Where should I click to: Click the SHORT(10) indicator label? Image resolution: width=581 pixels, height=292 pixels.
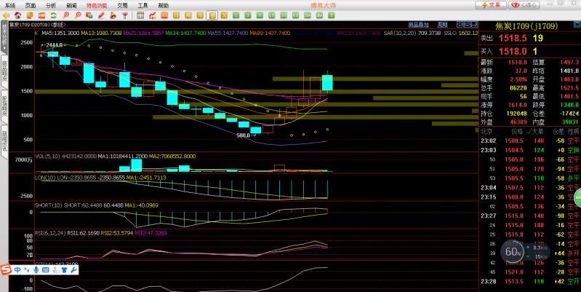49,205
